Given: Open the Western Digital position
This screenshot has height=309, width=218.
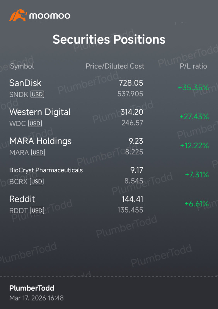Looking at the screenshot, I should [x=109, y=117].
